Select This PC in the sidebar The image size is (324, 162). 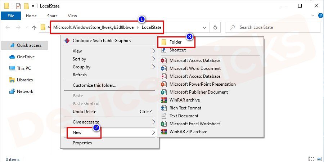click(24, 68)
